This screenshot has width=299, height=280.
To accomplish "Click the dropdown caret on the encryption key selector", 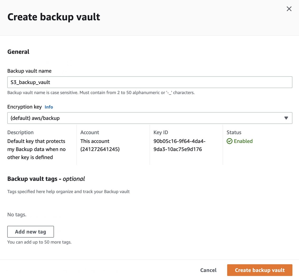I will [286, 118].
